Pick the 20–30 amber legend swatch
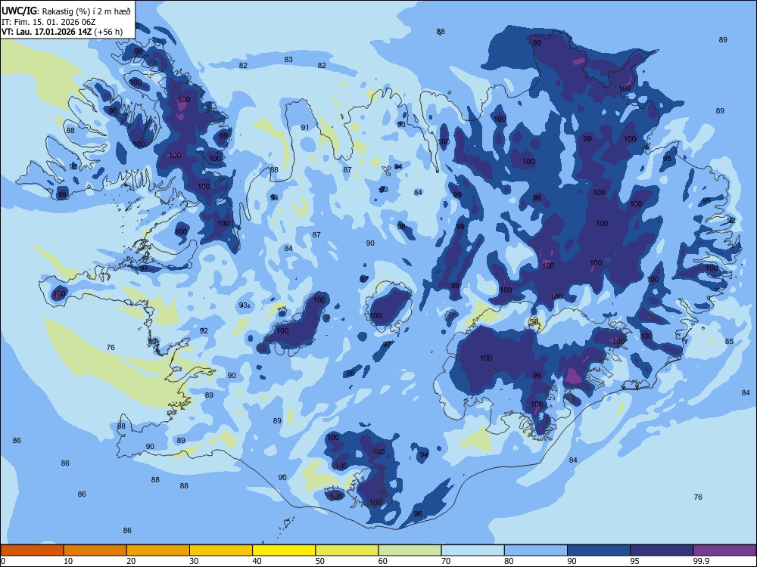Viewport: 757px width, 567px height. [x=158, y=550]
